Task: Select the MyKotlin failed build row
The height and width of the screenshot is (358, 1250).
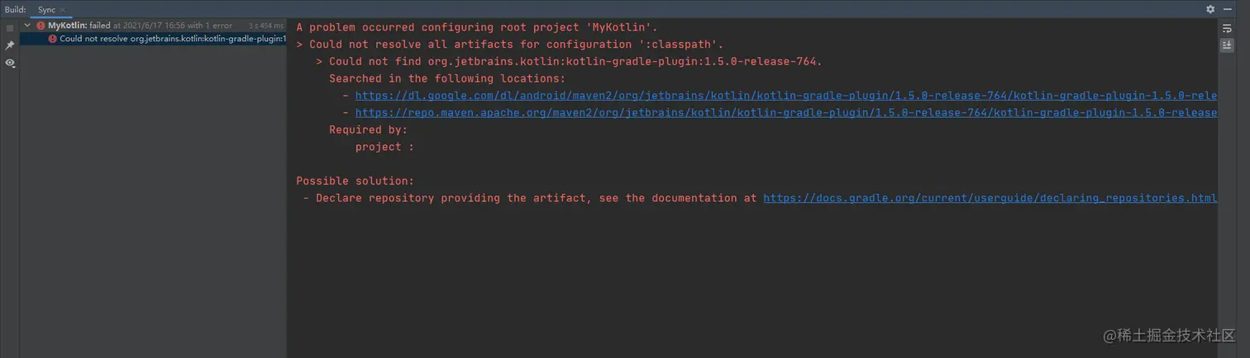Action: pyautogui.click(x=154, y=26)
